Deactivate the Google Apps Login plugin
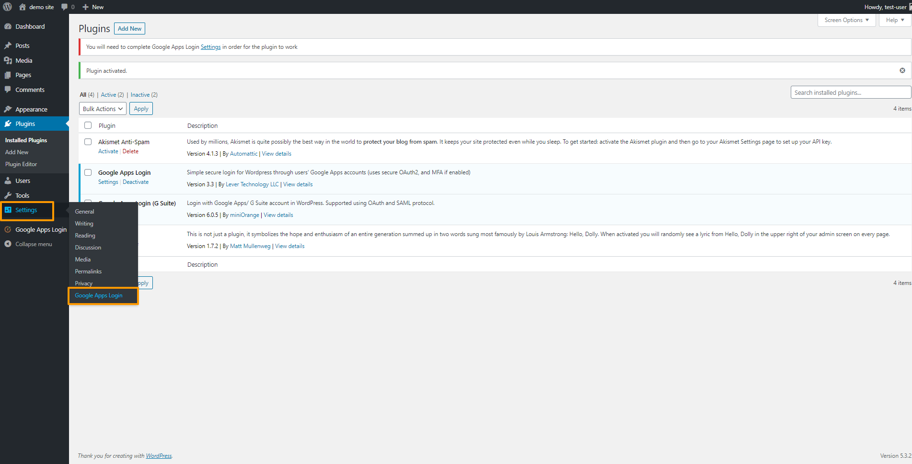 pyautogui.click(x=136, y=182)
